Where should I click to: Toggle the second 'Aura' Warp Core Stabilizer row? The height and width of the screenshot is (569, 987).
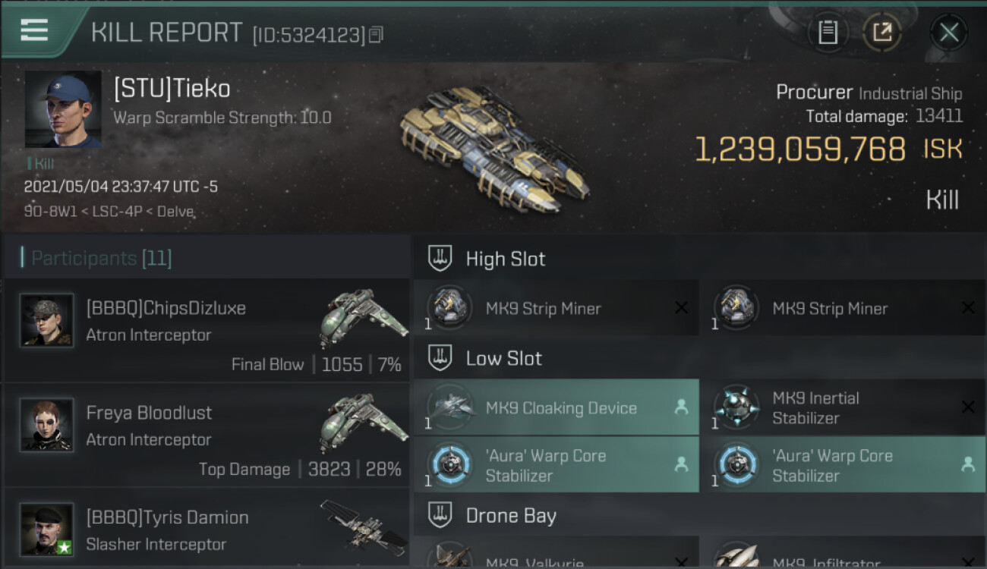coord(844,465)
